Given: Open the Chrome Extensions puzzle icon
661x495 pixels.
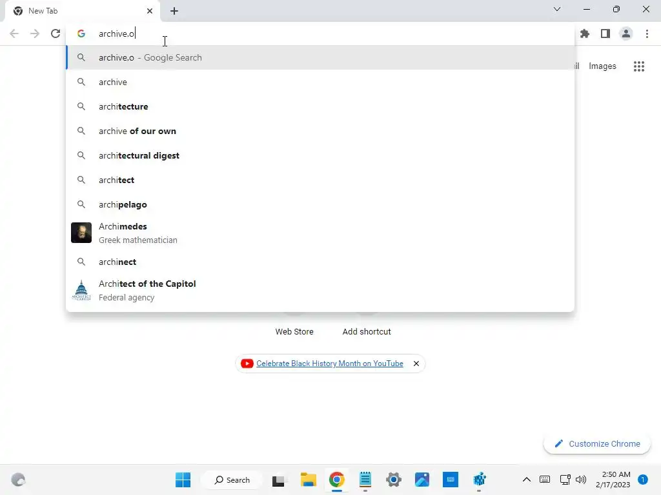Looking at the screenshot, I should click(584, 34).
